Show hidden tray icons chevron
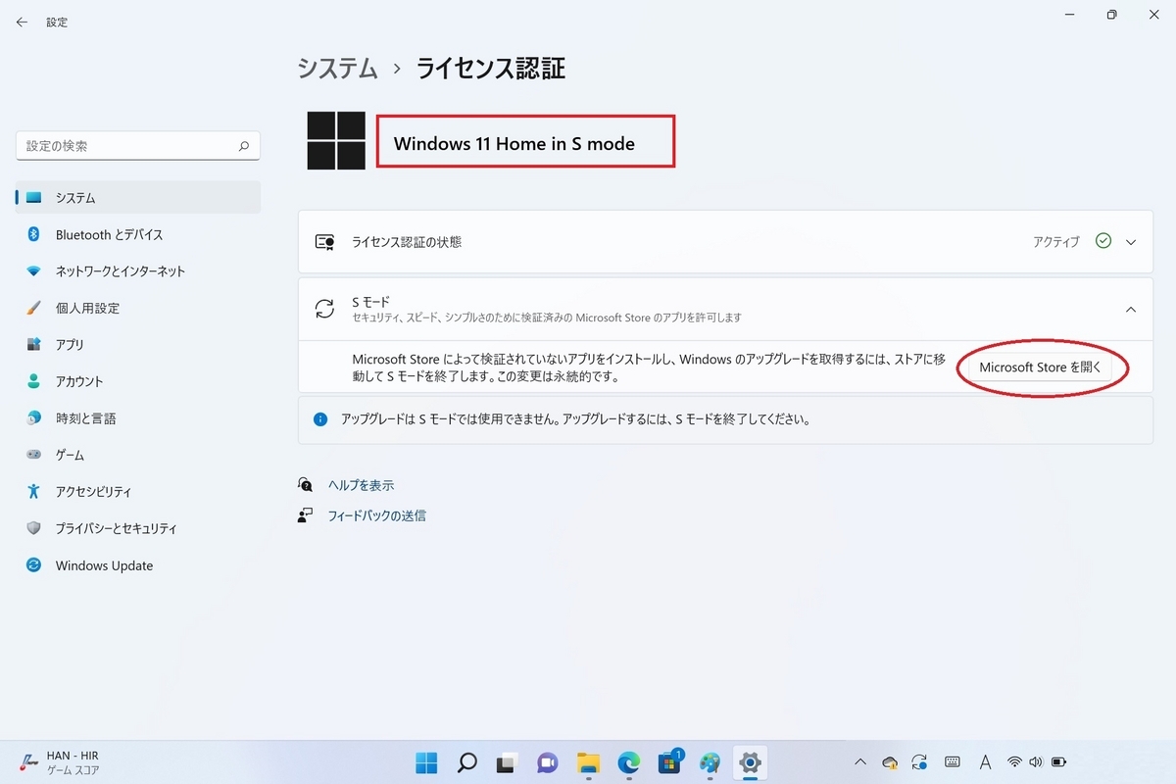This screenshot has height=784, width=1176. click(x=860, y=762)
